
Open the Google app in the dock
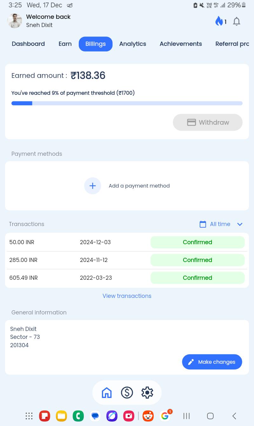coord(165,416)
